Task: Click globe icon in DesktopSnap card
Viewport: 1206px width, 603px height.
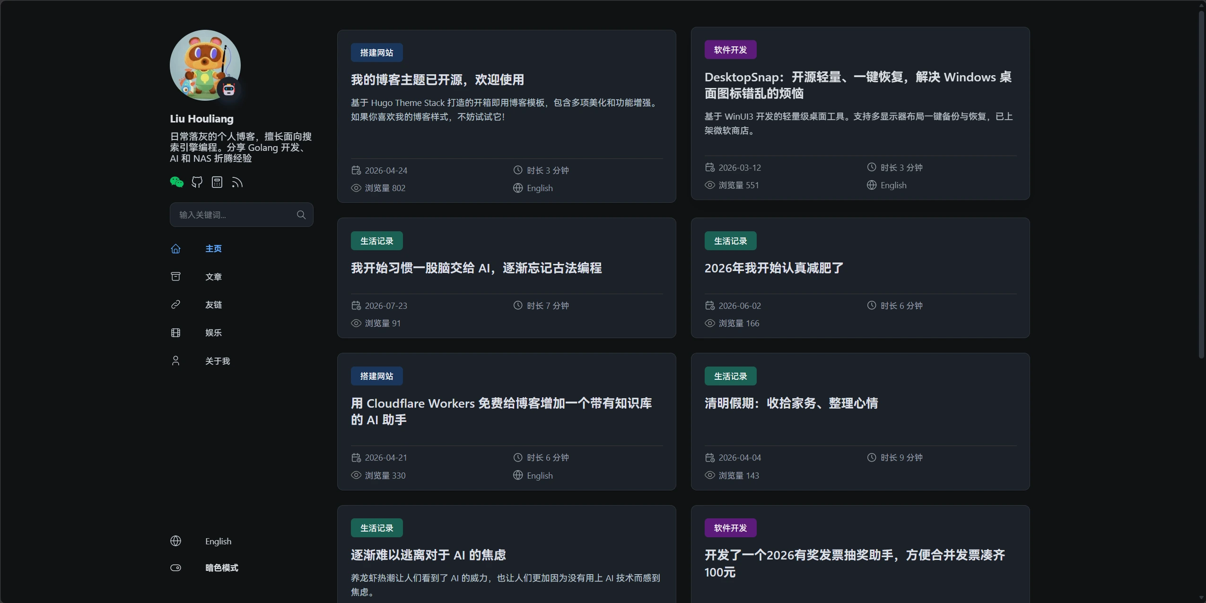Action: click(x=872, y=185)
